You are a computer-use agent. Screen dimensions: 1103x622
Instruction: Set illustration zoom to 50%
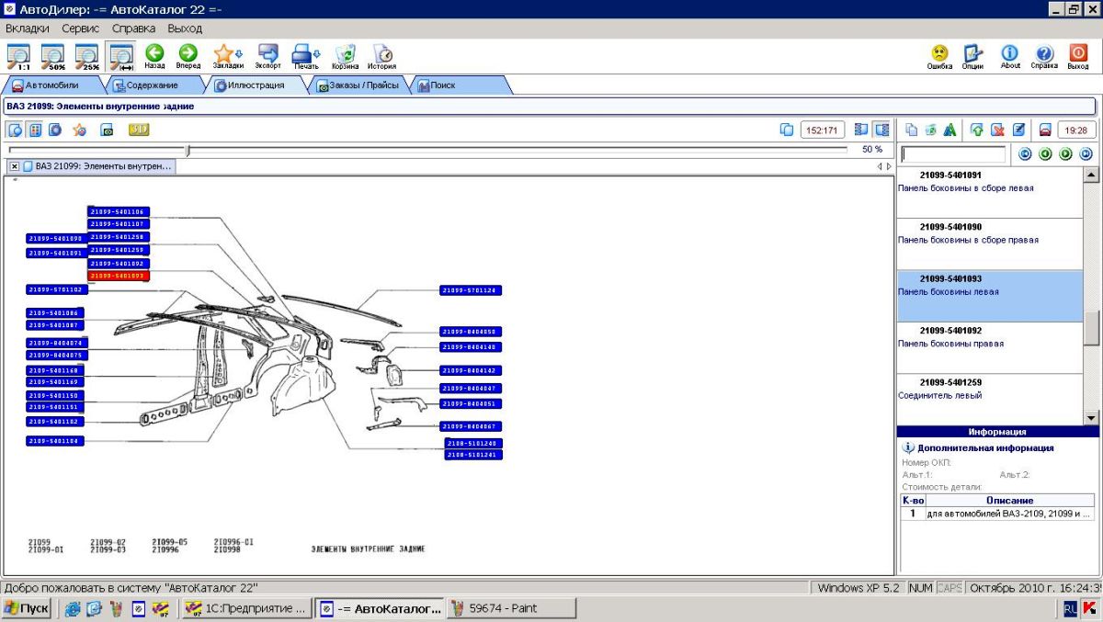[52, 57]
